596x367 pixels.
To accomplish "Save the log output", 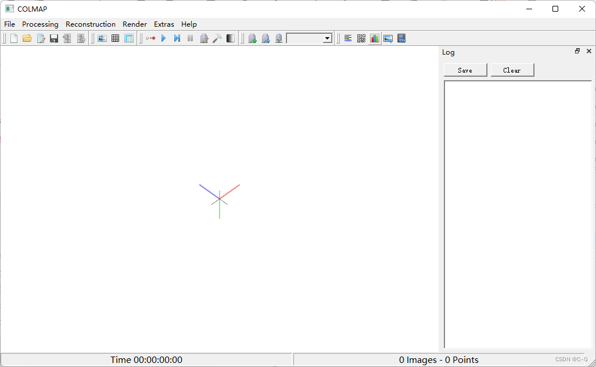I will (465, 70).
